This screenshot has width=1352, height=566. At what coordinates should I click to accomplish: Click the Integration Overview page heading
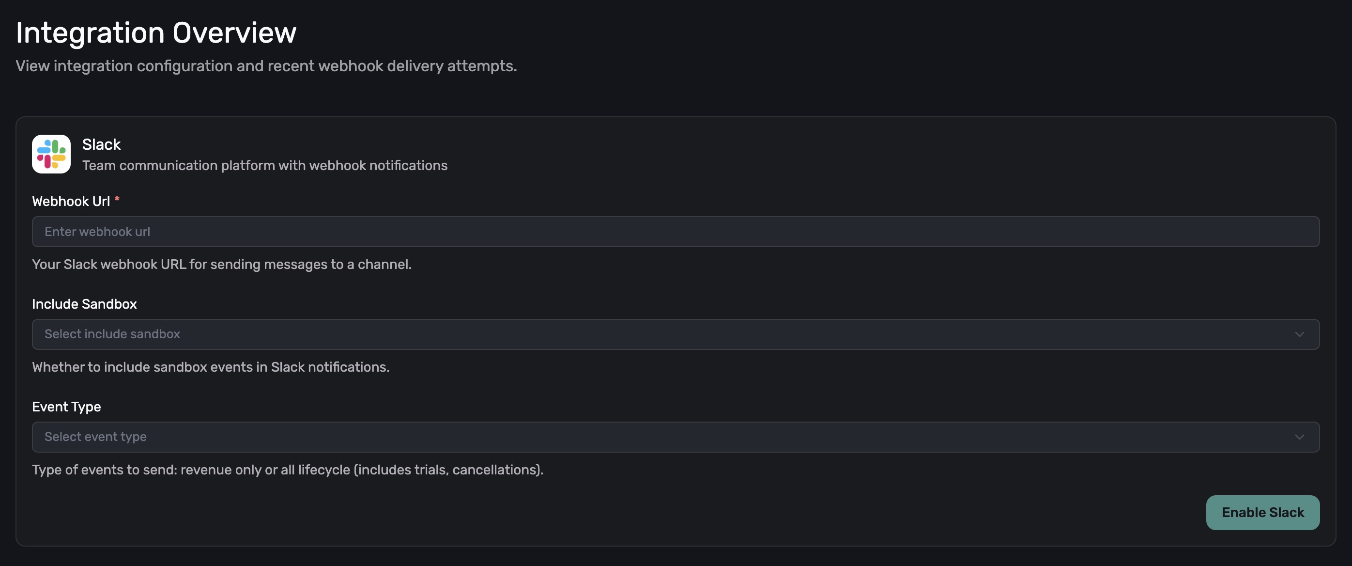(x=156, y=32)
